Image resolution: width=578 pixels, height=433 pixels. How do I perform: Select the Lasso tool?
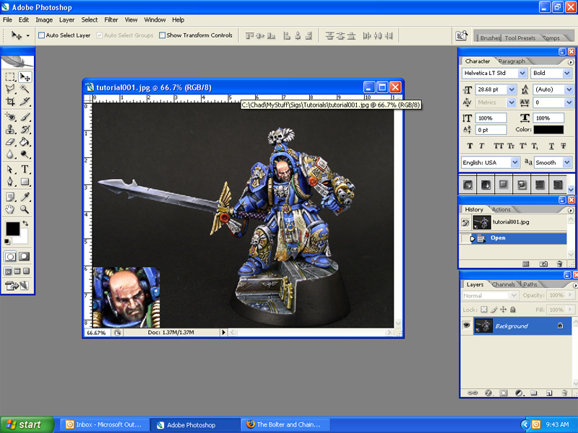click(x=9, y=89)
